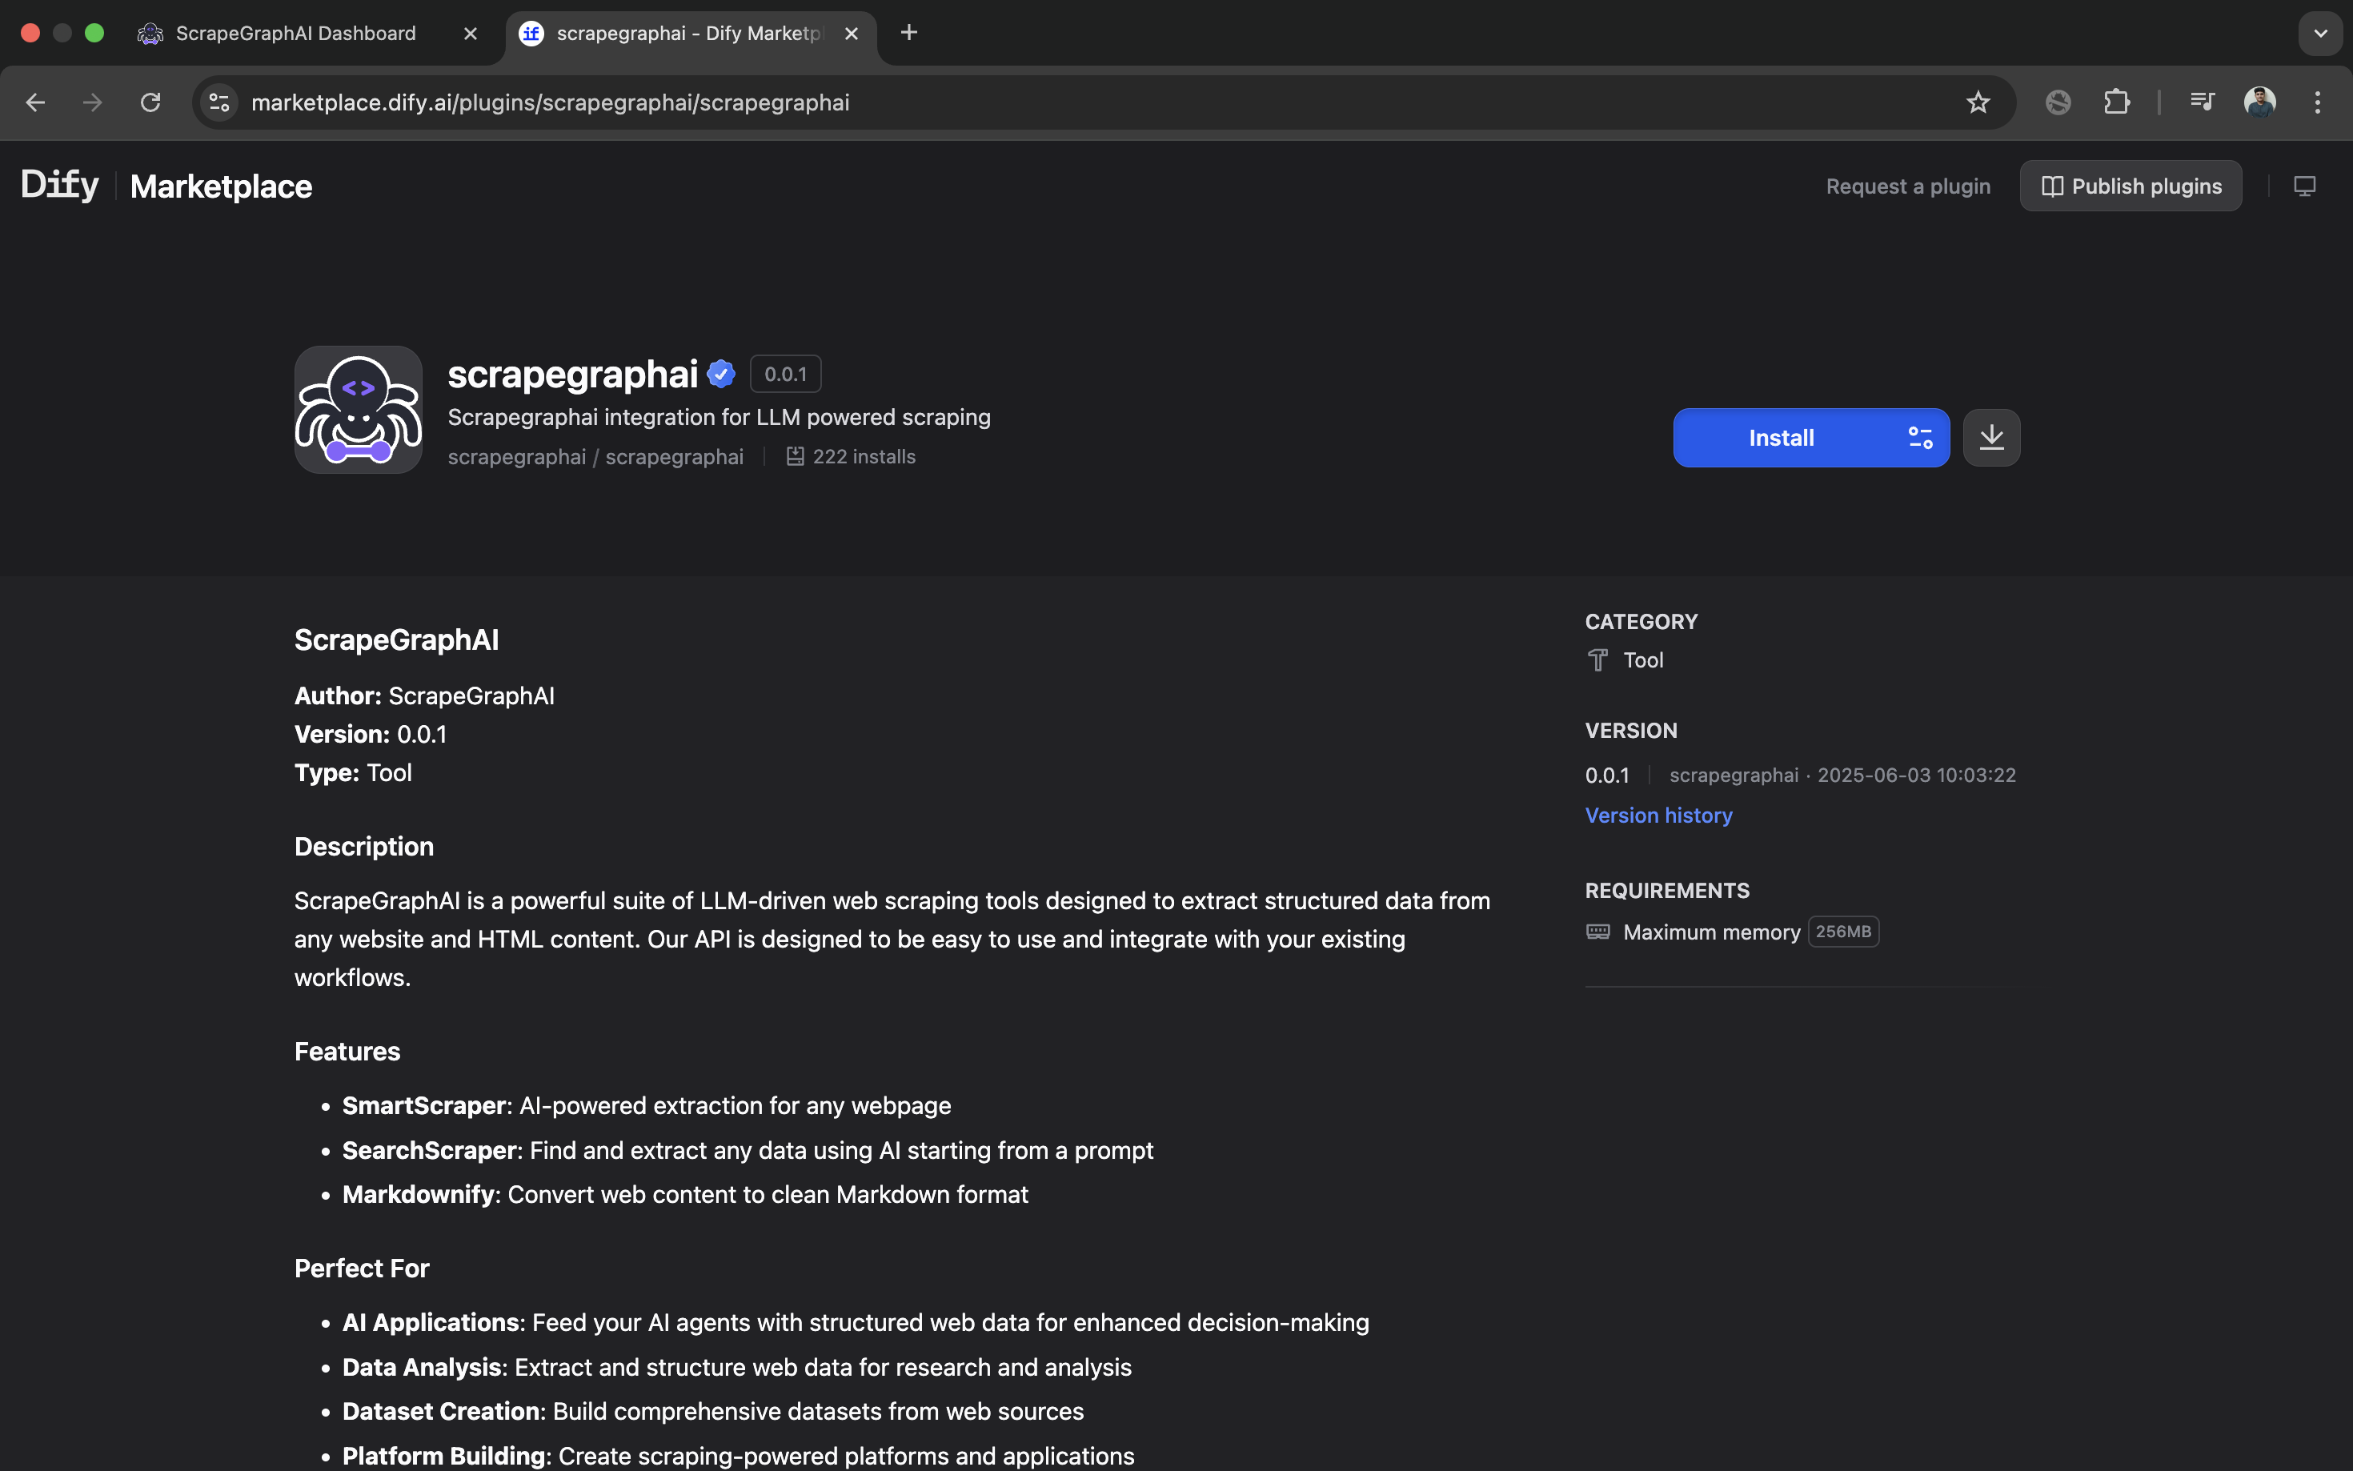The height and width of the screenshot is (1471, 2353).
Task: Click the globe extension icon in toolbar
Action: click(2058, 102)
